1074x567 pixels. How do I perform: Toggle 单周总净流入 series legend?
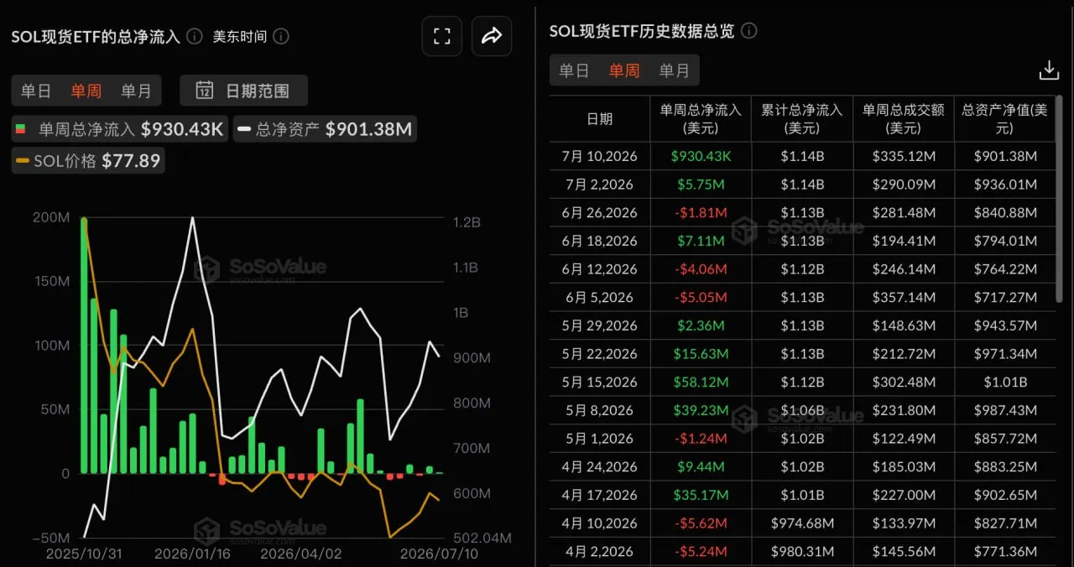point(119,129)
